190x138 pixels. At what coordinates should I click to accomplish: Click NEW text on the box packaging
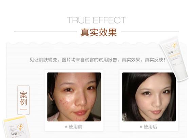pyautogui.click(x=14, y=134)
